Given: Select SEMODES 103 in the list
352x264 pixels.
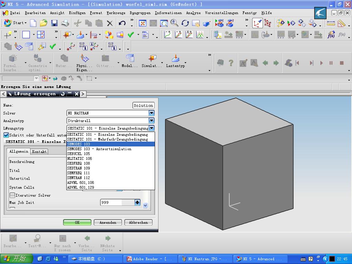Looking at the screenshot, I should (x=111, y=144).
